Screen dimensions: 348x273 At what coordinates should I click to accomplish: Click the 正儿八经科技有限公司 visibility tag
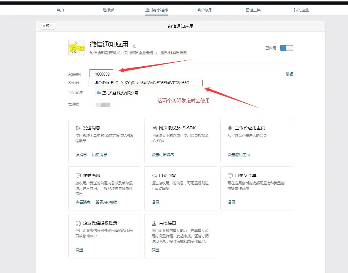[x=117, y=93]
